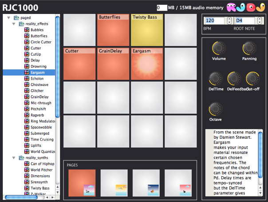Click the pink monster logo icon
268x202 pixels.
point(232,8)
